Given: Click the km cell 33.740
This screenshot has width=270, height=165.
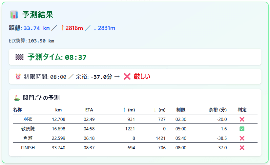Looking at the screenshot, I should (x=58, y=148).
